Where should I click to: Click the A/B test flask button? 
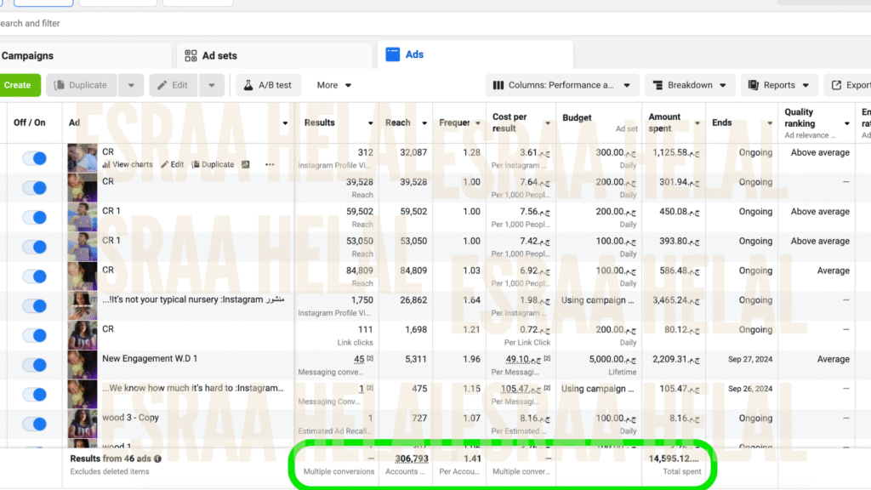[268, 85]
